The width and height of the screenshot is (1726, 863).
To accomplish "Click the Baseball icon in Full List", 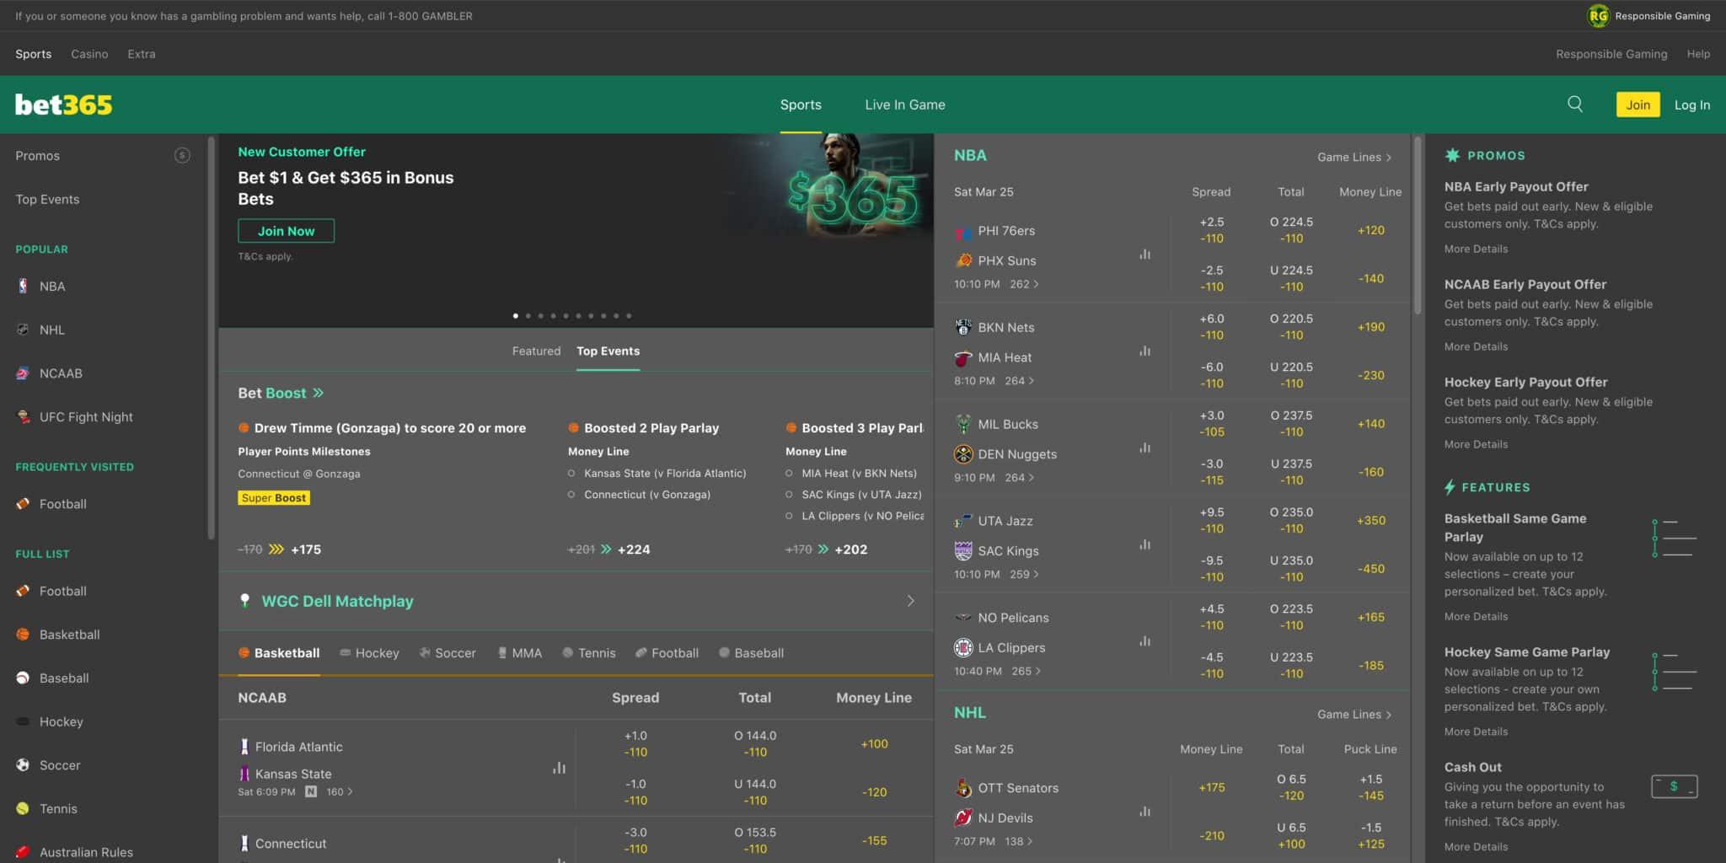I will click(x=23, y=678).
